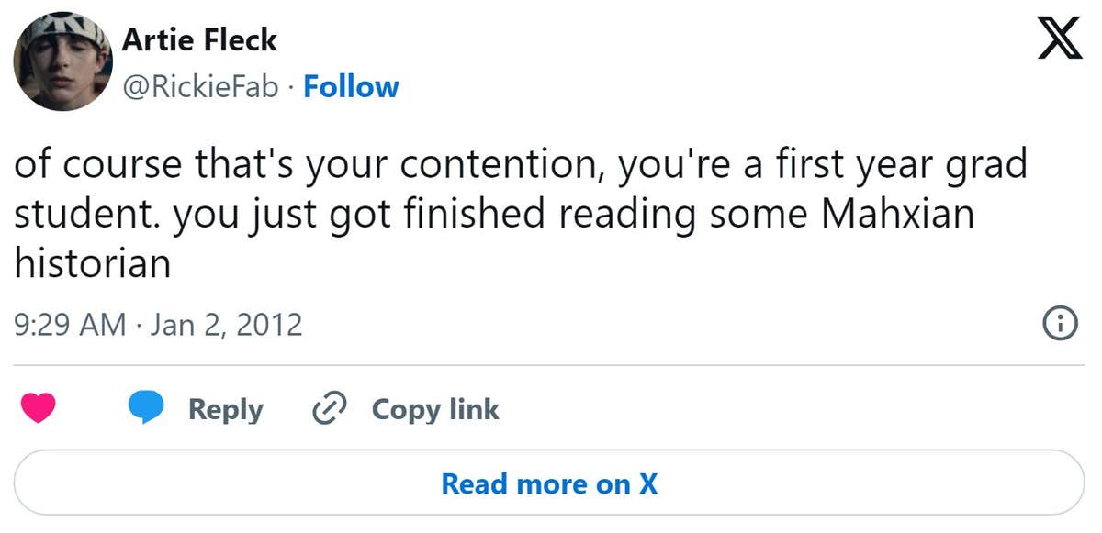1102x533 pixels.
Task: Click the blue reply speech bubble icon
Action: pyautogui.click(x=145, y=408)
